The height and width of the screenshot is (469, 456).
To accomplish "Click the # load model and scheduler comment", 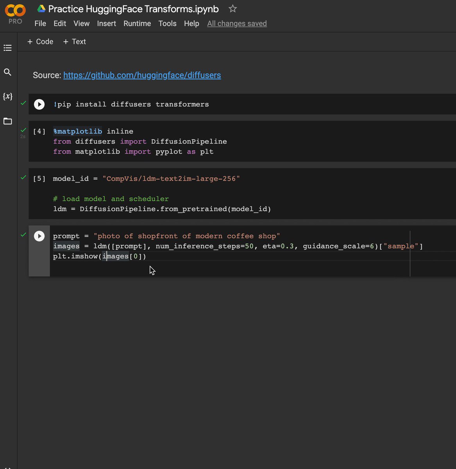I will 111,199.
